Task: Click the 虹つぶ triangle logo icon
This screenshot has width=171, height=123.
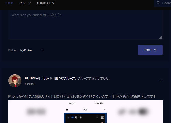Action: (x=73, y=117)
